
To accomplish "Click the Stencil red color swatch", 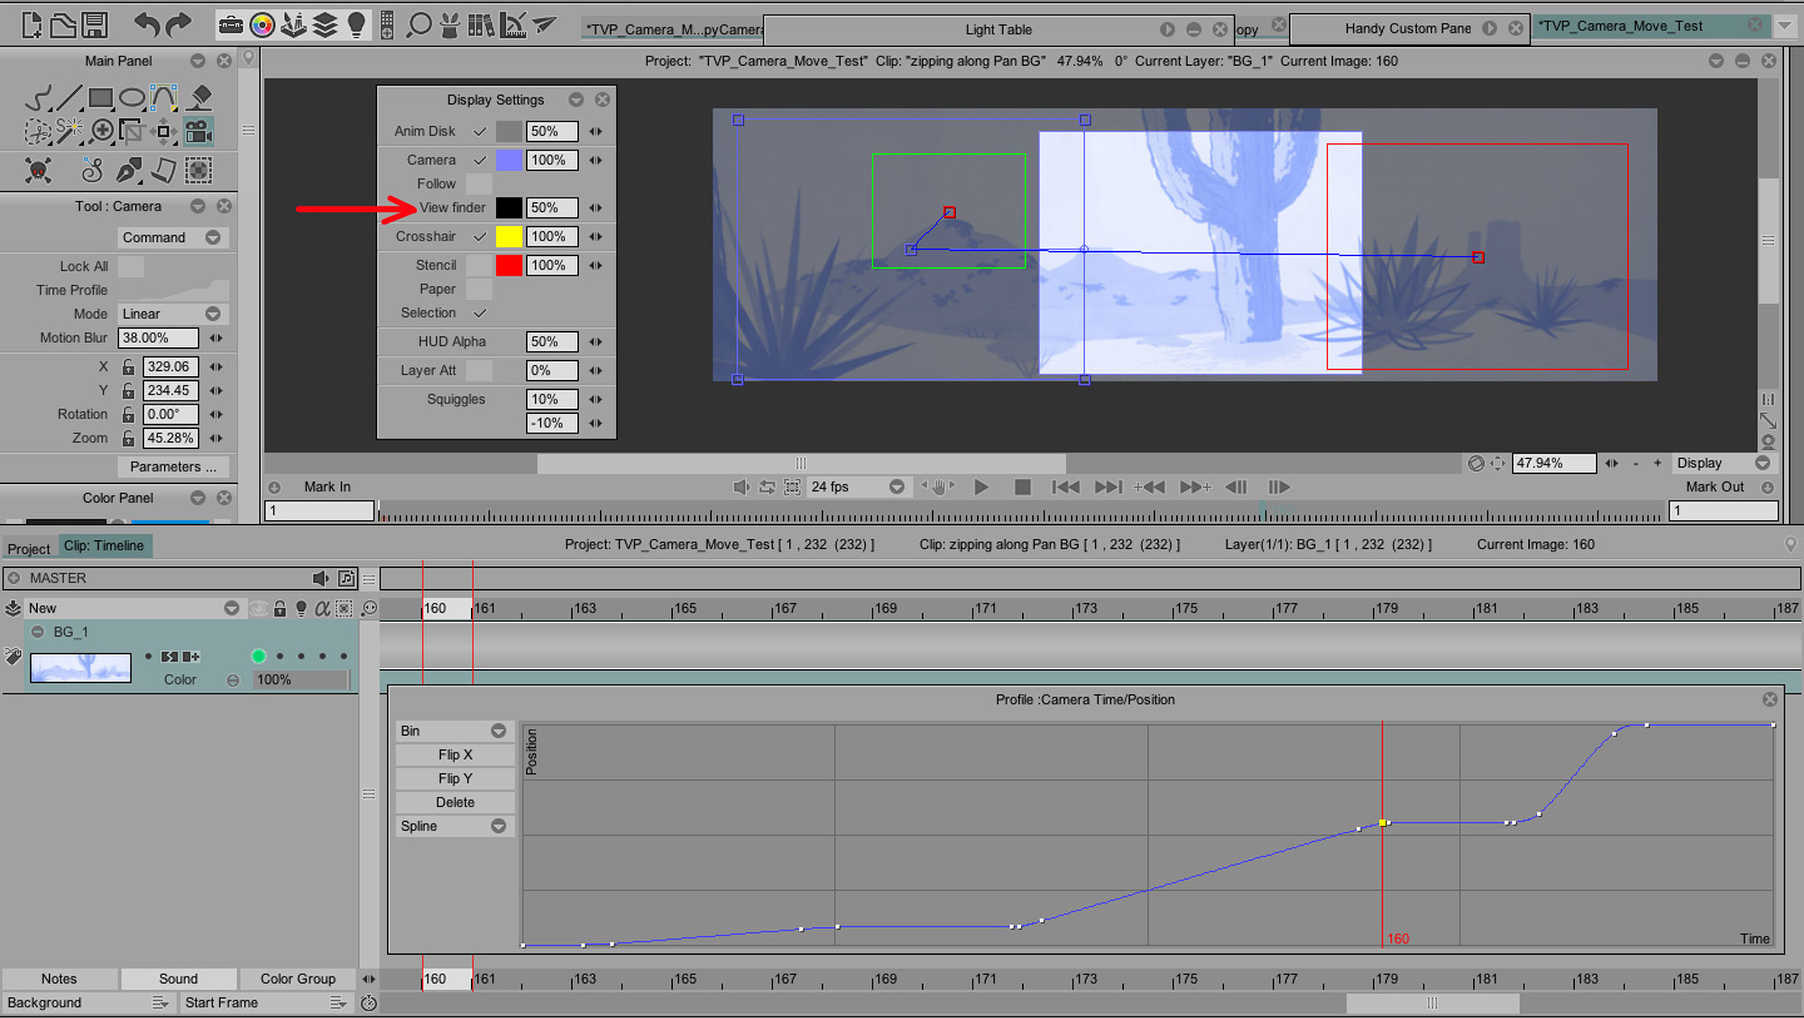I will 509,266.
